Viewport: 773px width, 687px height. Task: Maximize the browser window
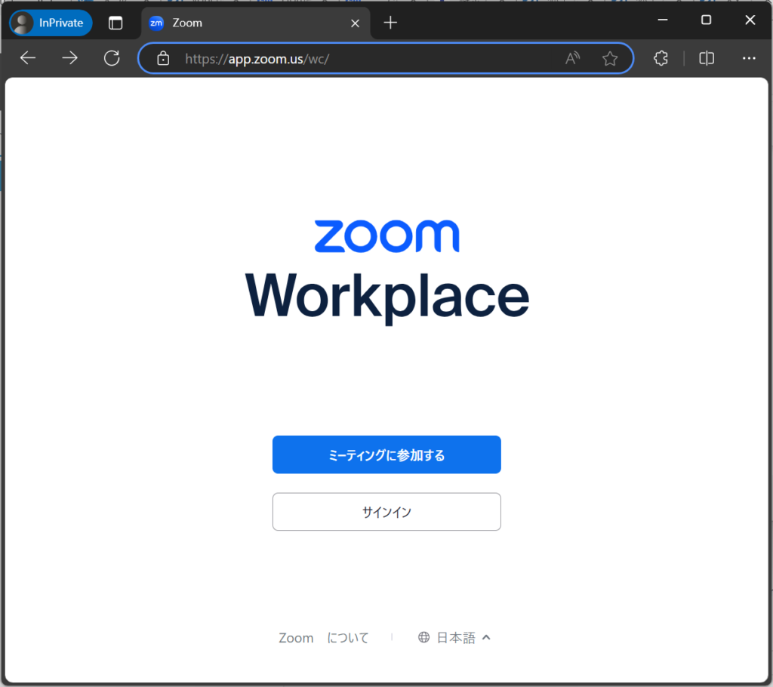[706, 20]
